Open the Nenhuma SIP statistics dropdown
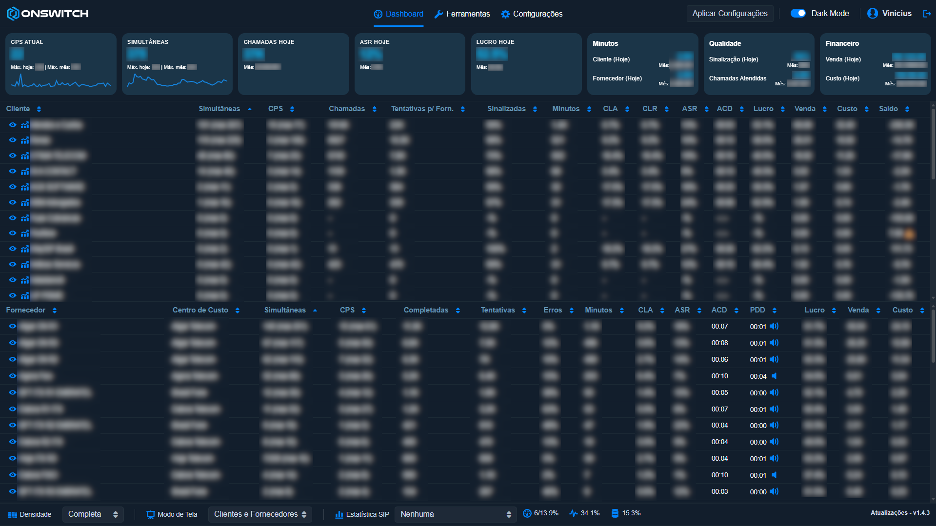This screenshot has height=526, width=936. pos(456,514)
